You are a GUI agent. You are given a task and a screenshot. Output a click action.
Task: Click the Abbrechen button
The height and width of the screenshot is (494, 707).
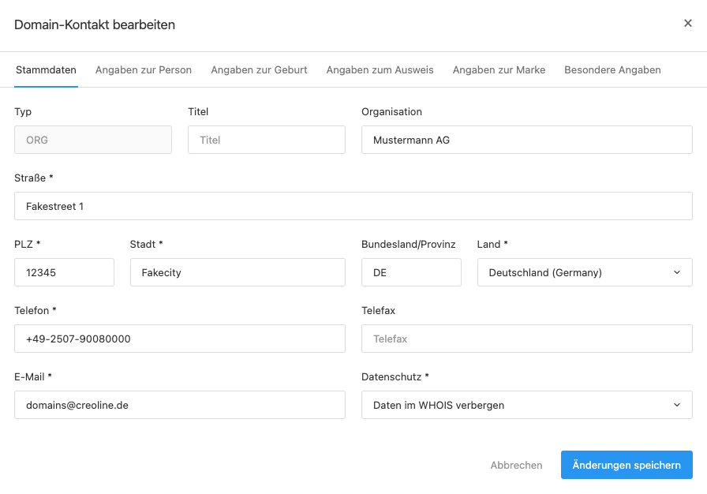[x=516, y=465]
